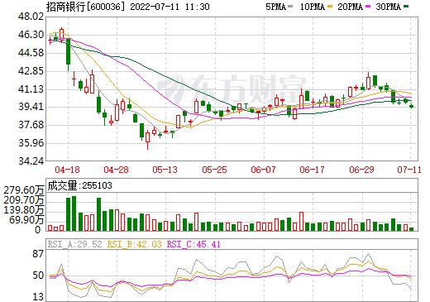The image size is (430, 302).
Task: Click the 30PMA dark green legend swatch
Action: pos(406,7)
